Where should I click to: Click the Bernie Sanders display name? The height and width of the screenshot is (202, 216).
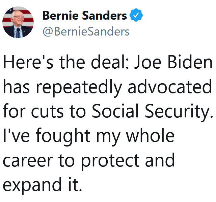(x=84, y=16)
